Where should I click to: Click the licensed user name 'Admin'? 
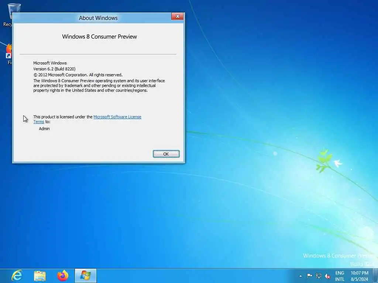(44, 129)
